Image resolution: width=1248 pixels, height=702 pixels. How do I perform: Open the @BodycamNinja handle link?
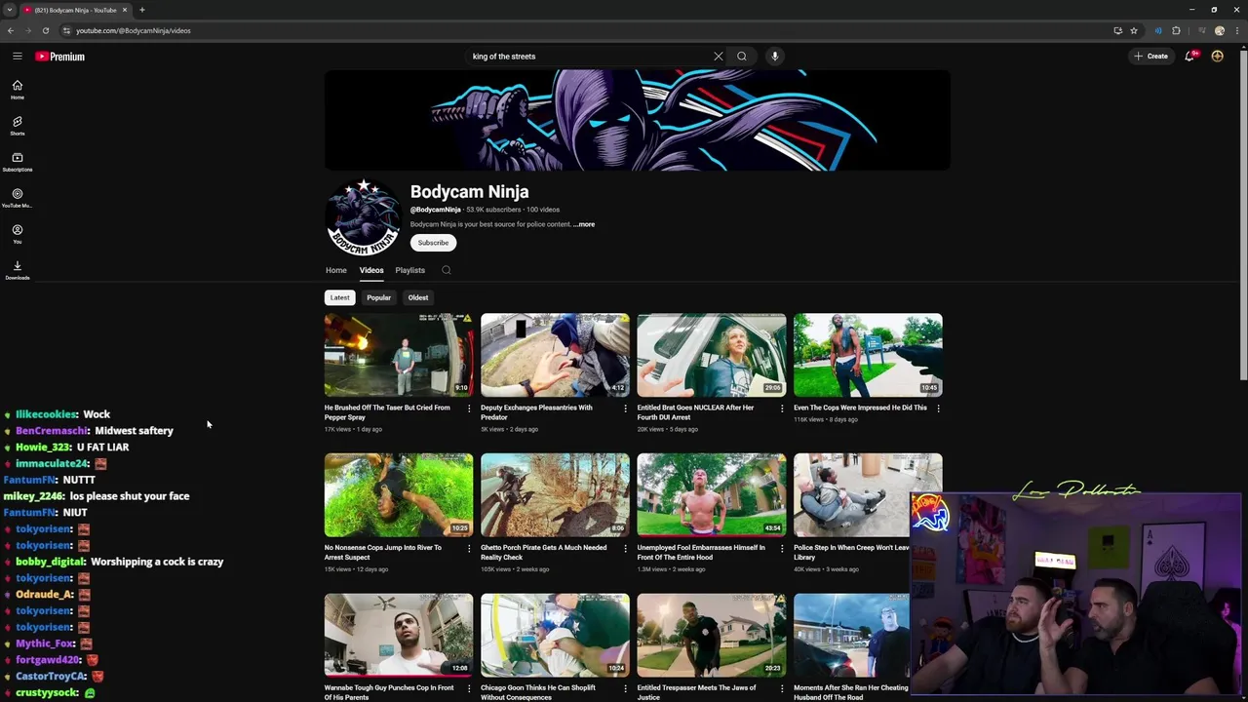436,210
